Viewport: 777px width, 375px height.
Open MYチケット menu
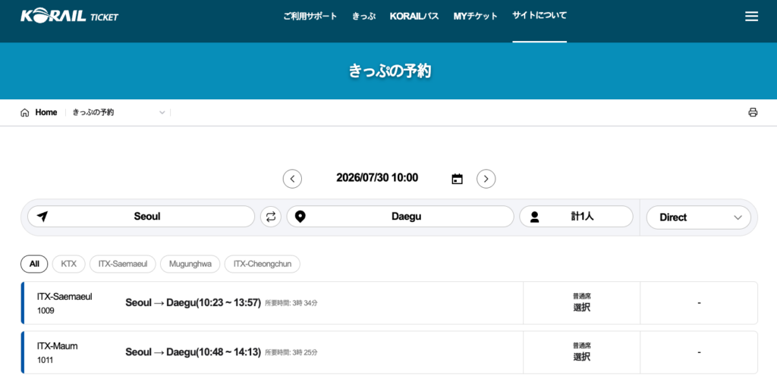(475, 16)
